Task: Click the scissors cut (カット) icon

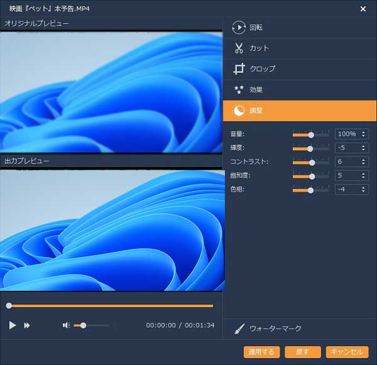Action: point(239,48)
